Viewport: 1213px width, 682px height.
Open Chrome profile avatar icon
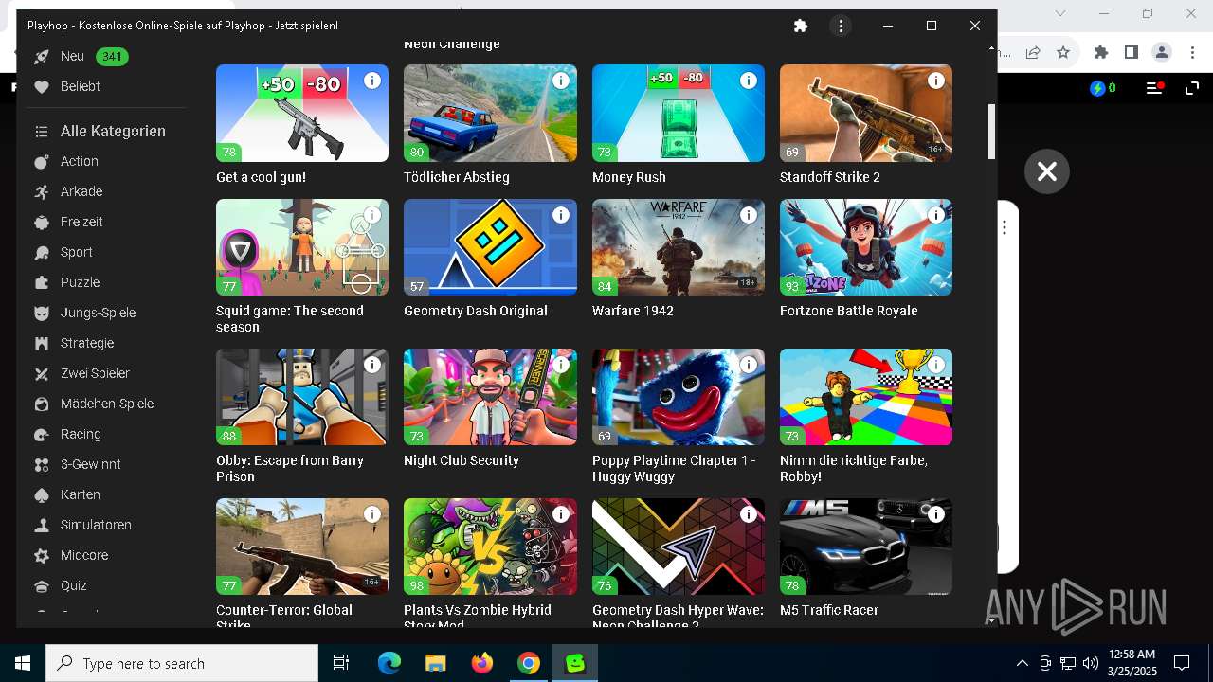[x=1161, y=53]
